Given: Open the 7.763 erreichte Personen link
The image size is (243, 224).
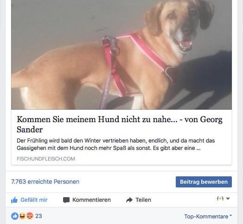Looking at the screenshot, I should [x=45, y=181].
